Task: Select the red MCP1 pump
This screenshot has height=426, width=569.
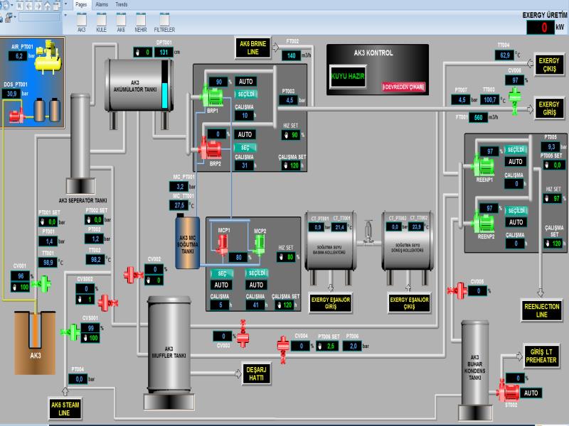Action: pos(222,244)
